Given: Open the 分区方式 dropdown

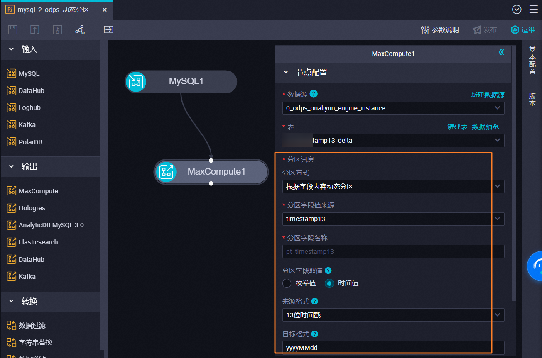Looking at the screenshot, I should pyautogui.click(x=393, y=187).
